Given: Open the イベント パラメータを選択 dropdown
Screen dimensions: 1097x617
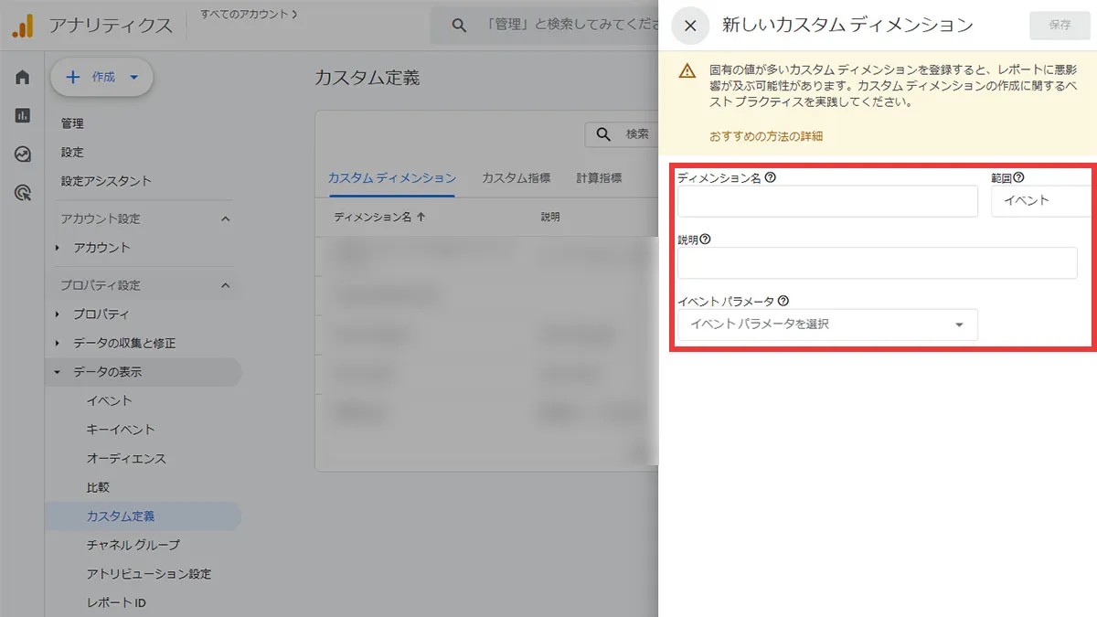Looking at the screenshot, I should [x=827, y=324].
